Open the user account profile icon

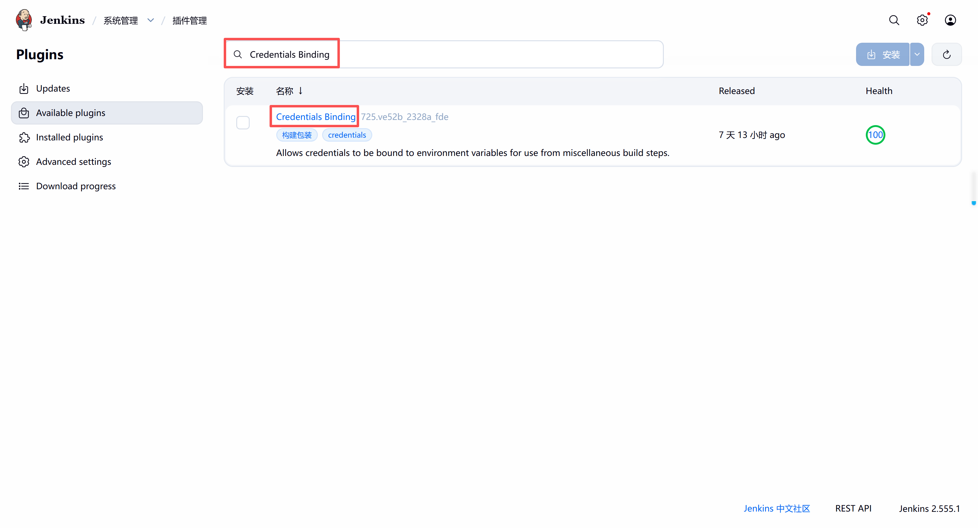click(x=950, y=20)
